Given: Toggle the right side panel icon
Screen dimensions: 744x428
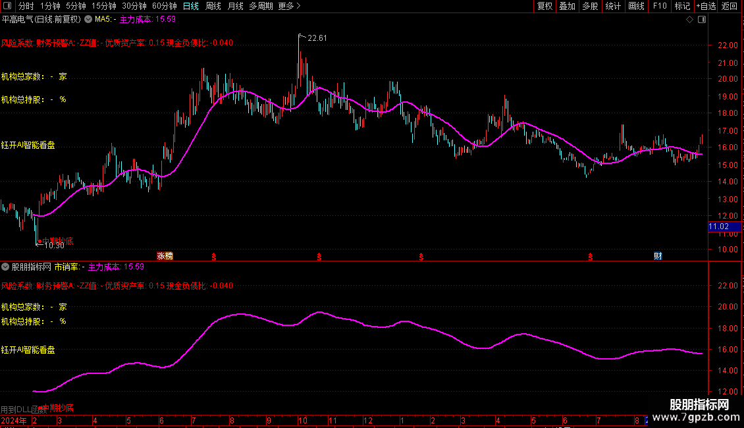Looking at the screenshot, I should point(702,20).
